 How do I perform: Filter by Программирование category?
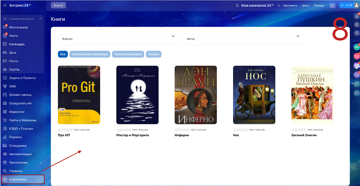[128, 54]
